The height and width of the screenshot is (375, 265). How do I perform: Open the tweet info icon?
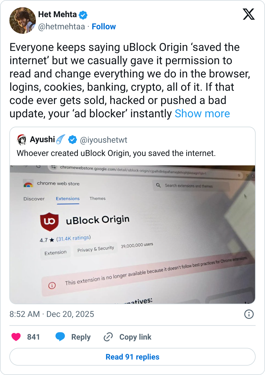point(249,314)
